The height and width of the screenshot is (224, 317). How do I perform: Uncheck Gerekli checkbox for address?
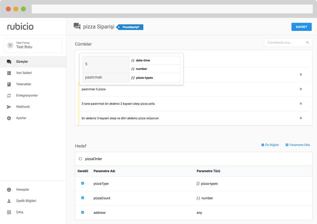(x=83, y=212)
